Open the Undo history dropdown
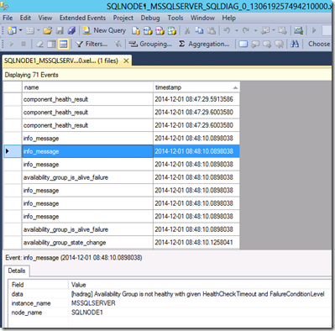 click(x=237, y=30)
